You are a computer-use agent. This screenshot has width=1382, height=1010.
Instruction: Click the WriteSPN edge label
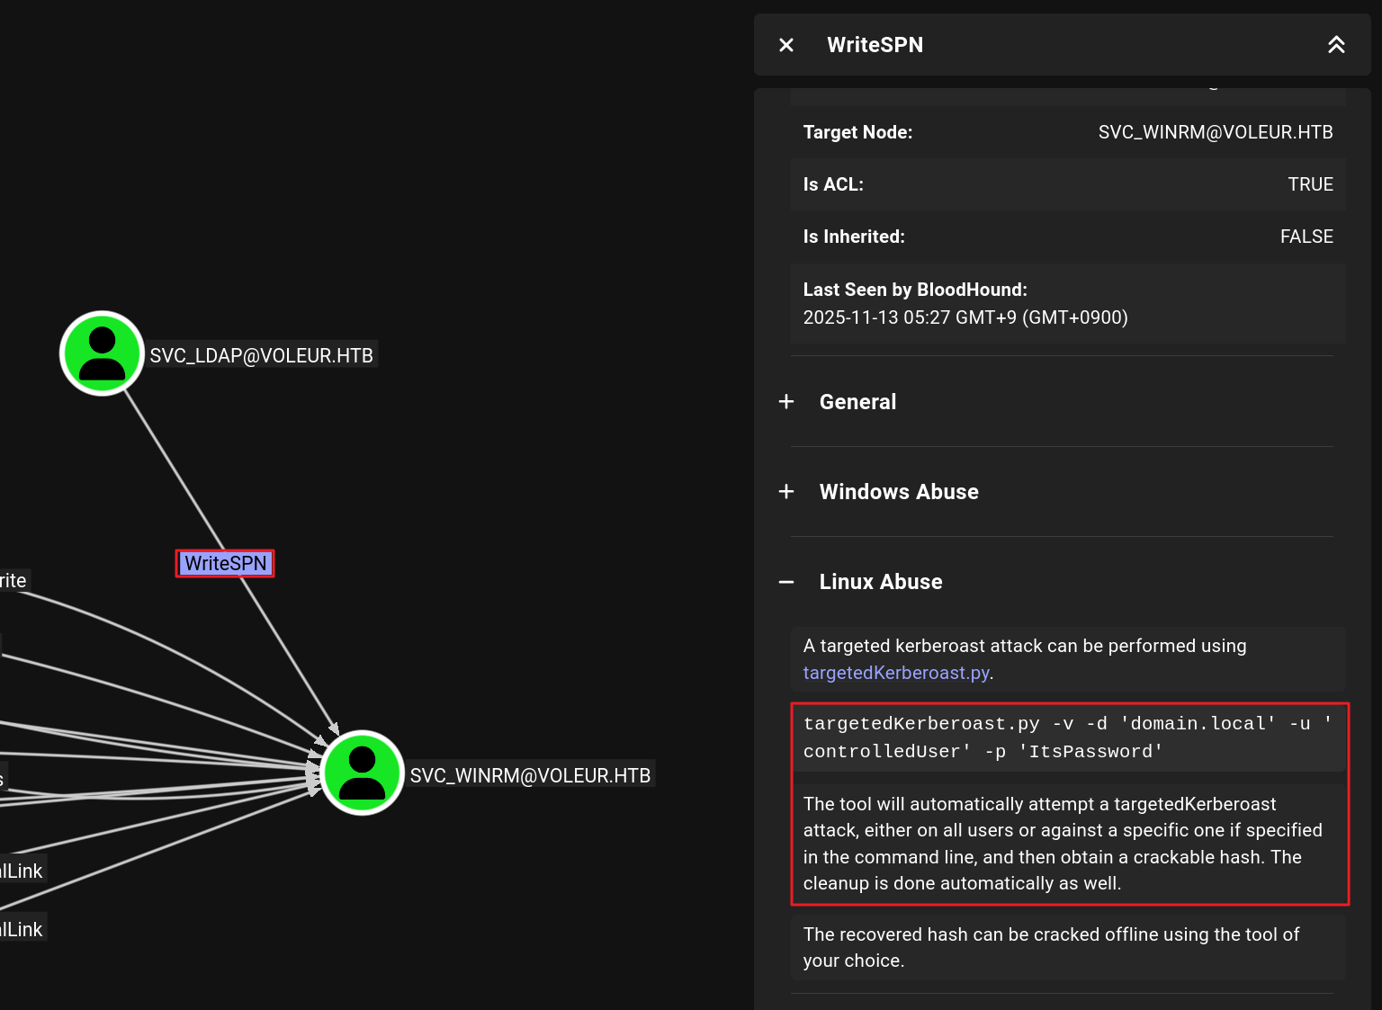click(225, 564)
